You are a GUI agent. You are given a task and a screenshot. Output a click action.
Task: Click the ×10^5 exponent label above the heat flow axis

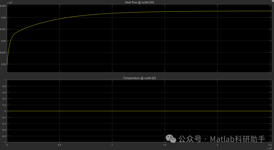(10, 3)
